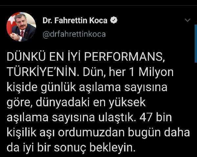Click the word 'ulaştık' in tweet
The width and height of the screenshot is (197, 157).
click(x=116, y=117)
